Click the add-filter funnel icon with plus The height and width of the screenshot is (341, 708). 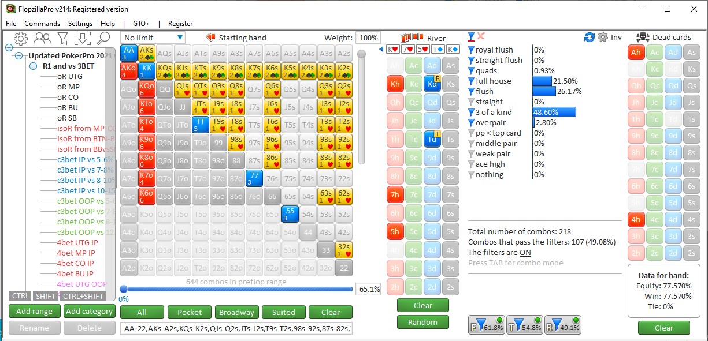click(63, 39)
